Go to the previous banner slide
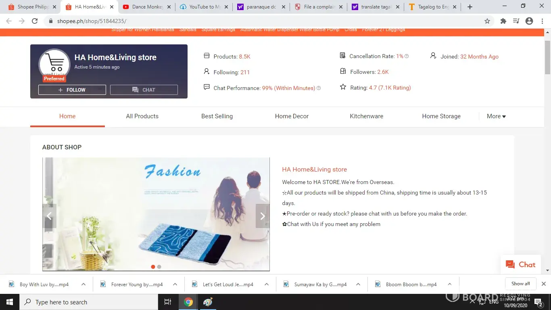The image size is (551, 310). [49, 216]
